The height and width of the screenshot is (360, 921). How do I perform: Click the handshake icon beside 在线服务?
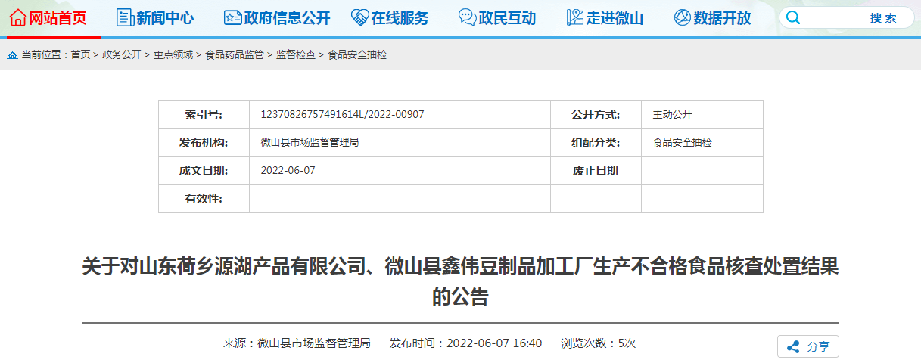[x=360, y=17]
